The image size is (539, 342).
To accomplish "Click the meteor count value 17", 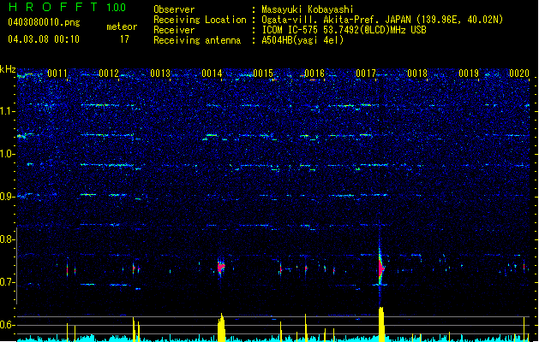I will (124, 39).
